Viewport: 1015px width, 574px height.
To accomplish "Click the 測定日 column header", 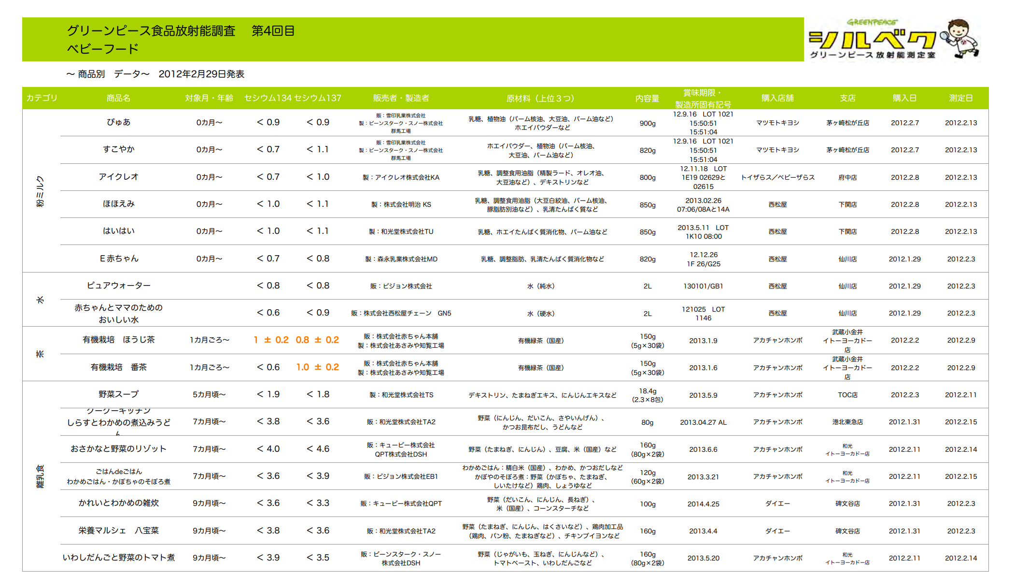I will (x=961, y=98).
